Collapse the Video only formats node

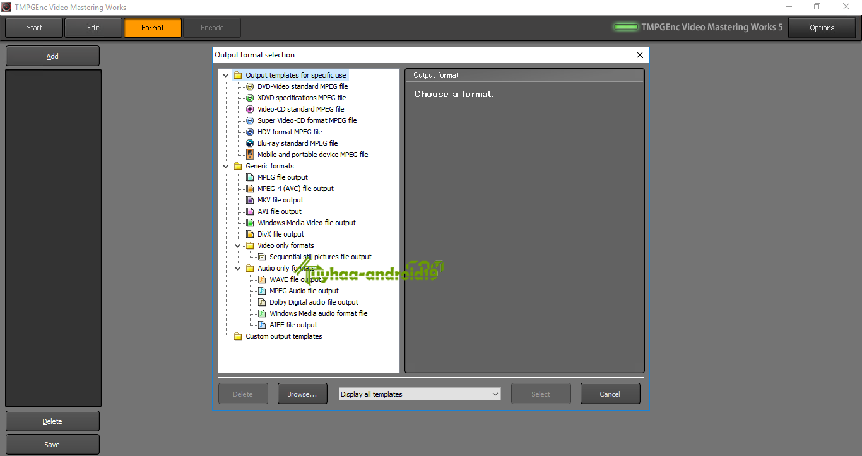(x=238, y=245)
